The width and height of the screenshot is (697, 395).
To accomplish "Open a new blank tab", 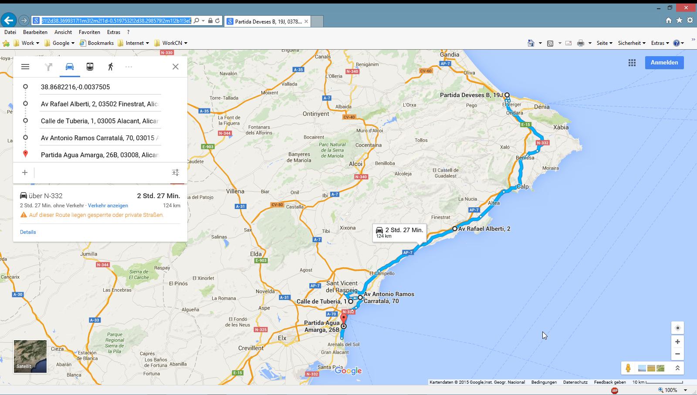I will 317,21.
